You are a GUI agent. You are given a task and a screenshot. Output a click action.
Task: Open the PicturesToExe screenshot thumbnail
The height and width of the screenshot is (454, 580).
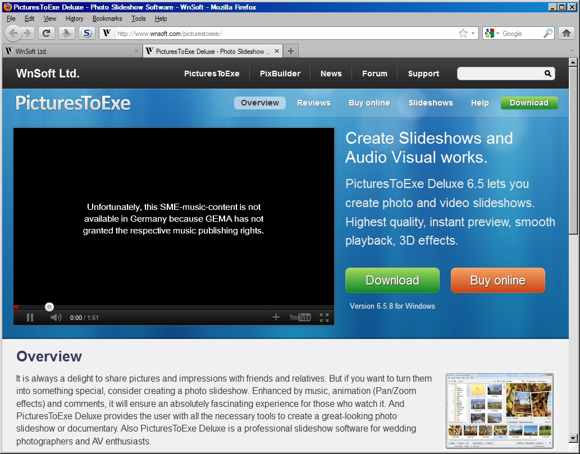click(500, 411)
